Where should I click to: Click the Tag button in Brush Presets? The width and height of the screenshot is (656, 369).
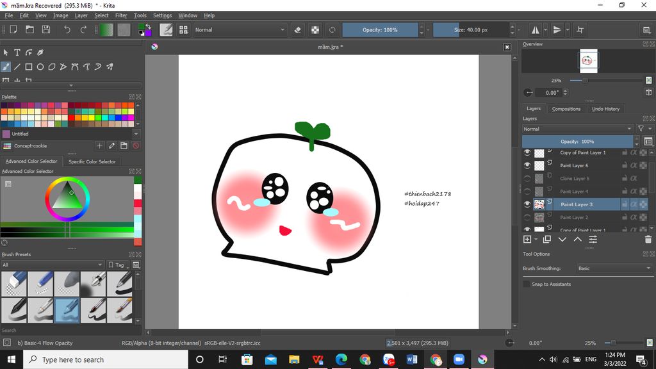pos(118,265)
